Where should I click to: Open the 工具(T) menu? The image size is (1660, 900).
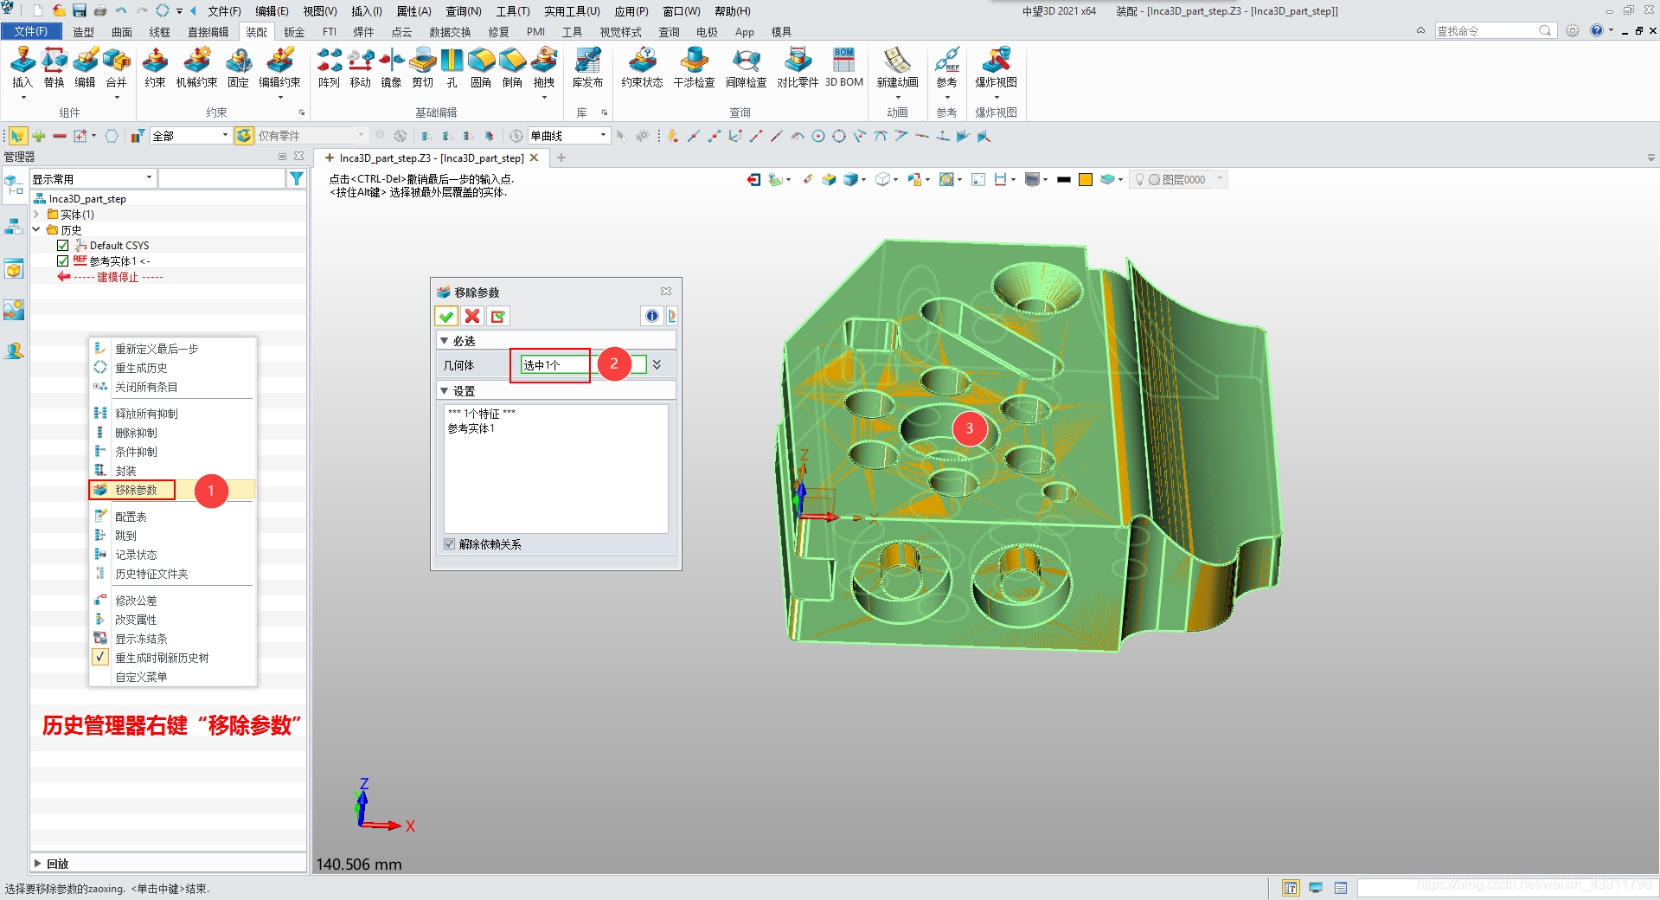512,11
